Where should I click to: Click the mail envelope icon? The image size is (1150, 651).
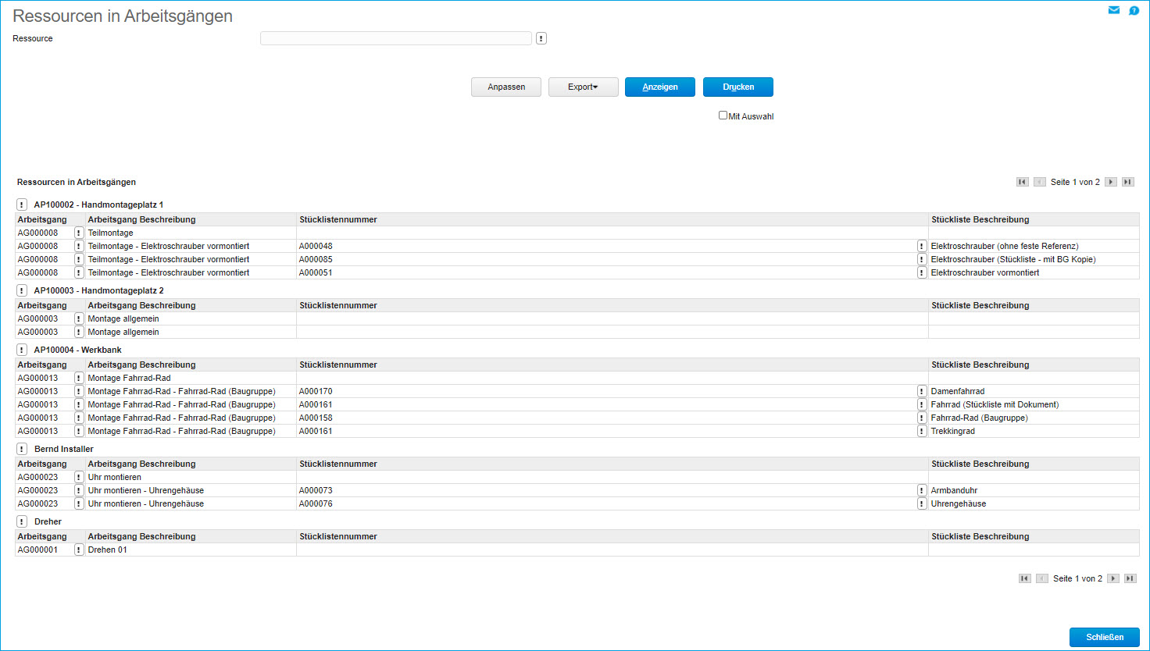point(1114,10)
